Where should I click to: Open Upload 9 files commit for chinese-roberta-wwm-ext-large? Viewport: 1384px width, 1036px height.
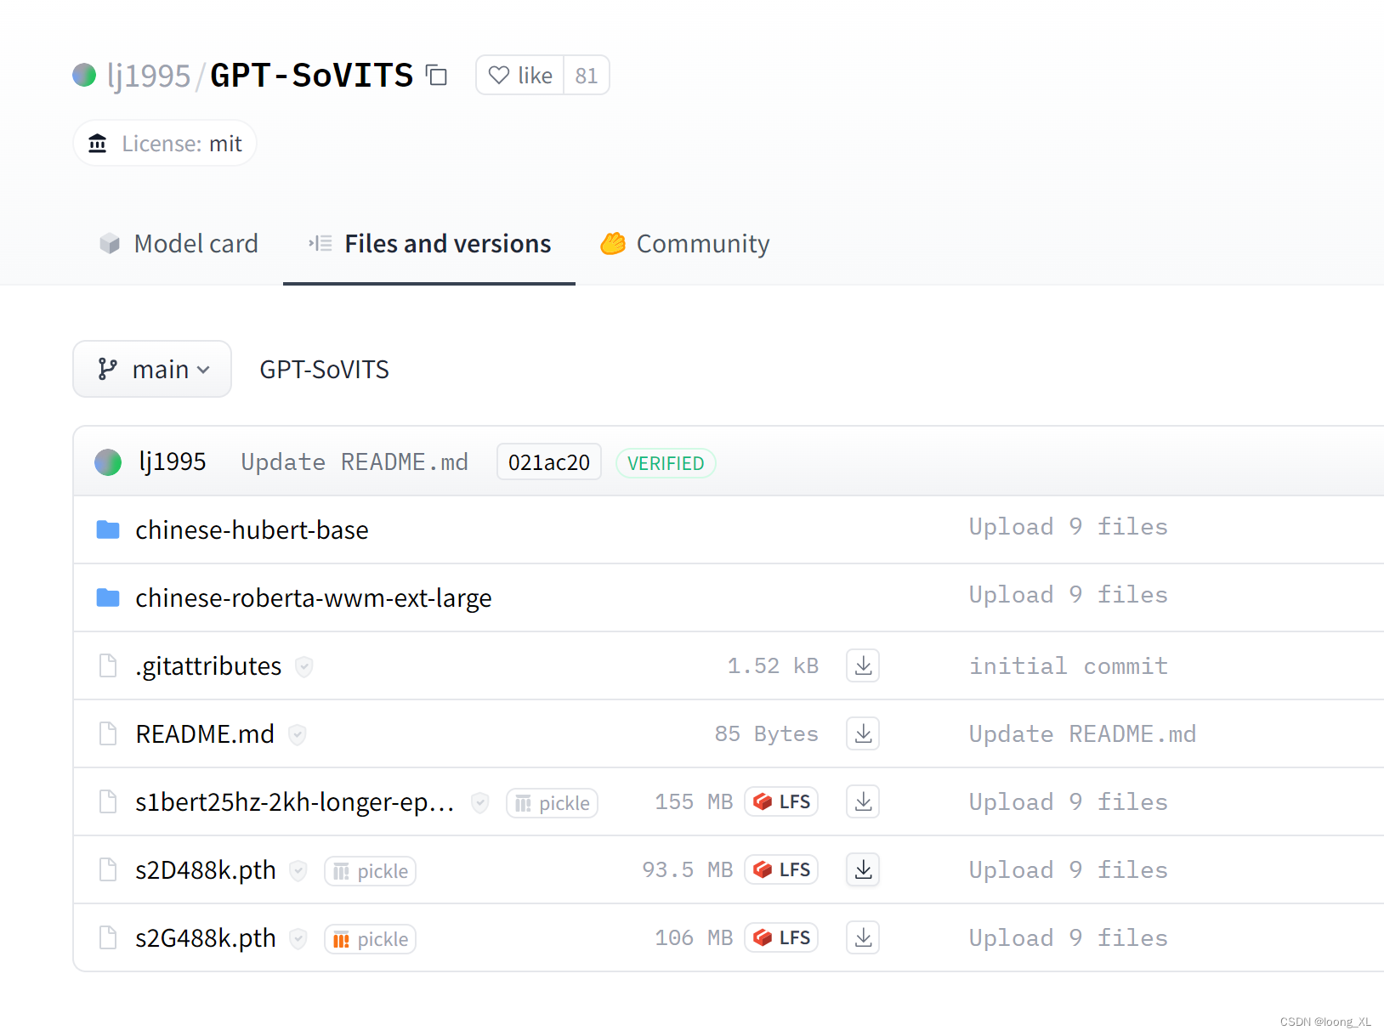click(x=1069, y=595)
